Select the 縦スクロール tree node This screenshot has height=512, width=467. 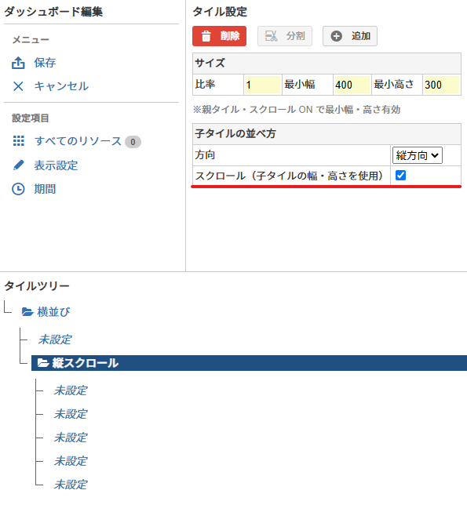(249, 363)
